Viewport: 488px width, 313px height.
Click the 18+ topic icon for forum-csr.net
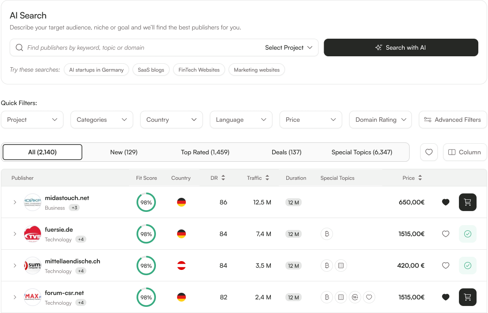pyautogui.click(x=355, y=297)
